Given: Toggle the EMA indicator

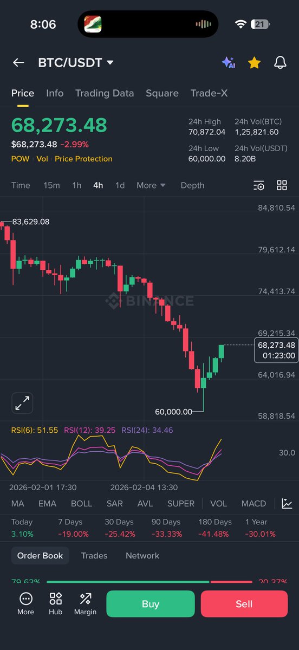Looking at the screenshot, I should [47, 504].
